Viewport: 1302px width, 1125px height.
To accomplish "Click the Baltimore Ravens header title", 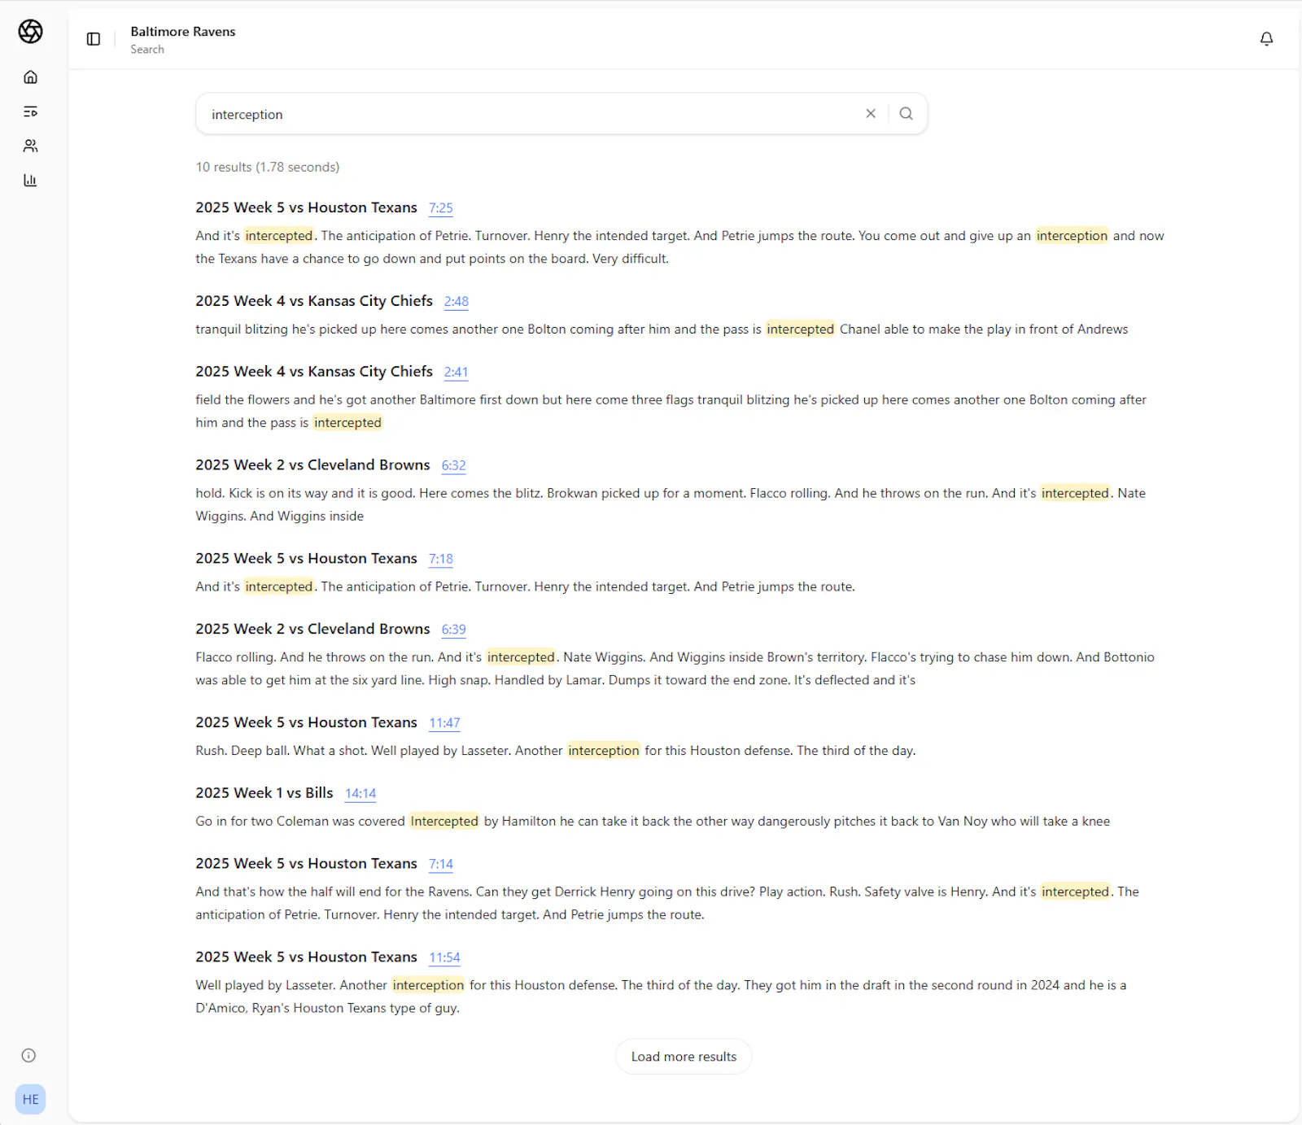I will (x=183, y=32).
